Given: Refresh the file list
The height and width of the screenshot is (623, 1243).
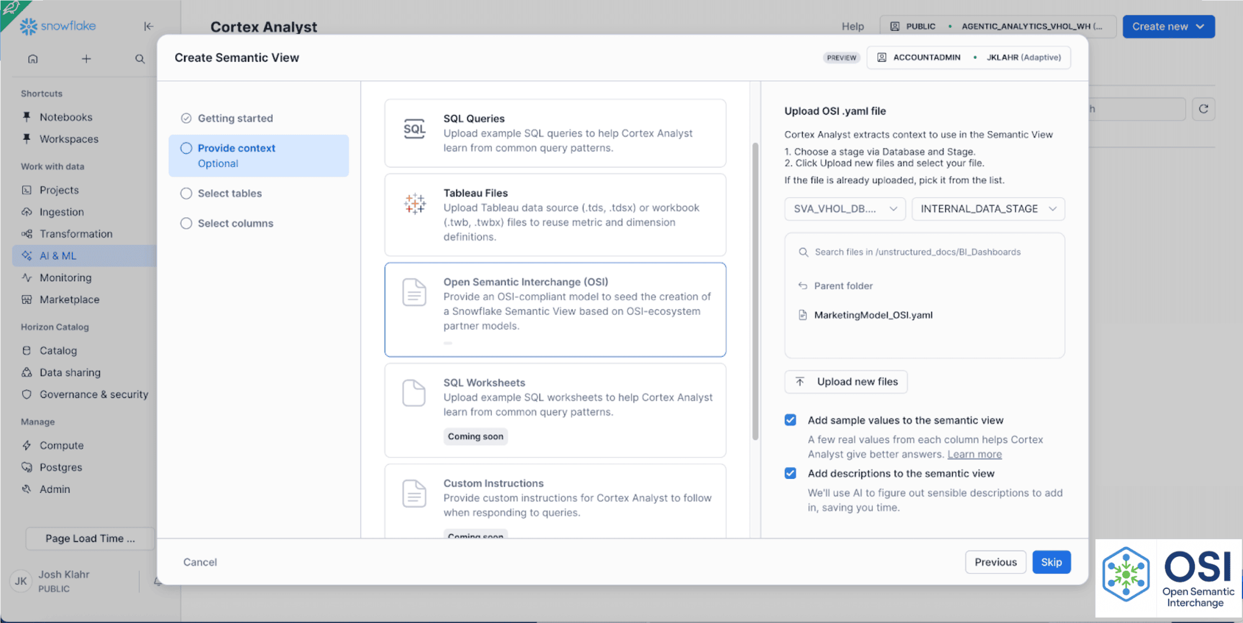Looking at the screenshot, I should (x=1203, y=109).
